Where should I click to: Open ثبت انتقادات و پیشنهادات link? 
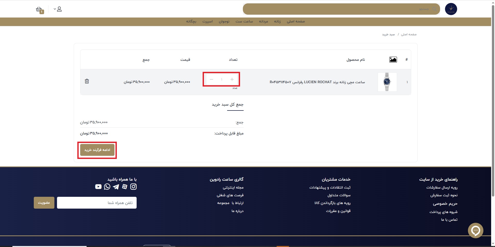point(330,188)
